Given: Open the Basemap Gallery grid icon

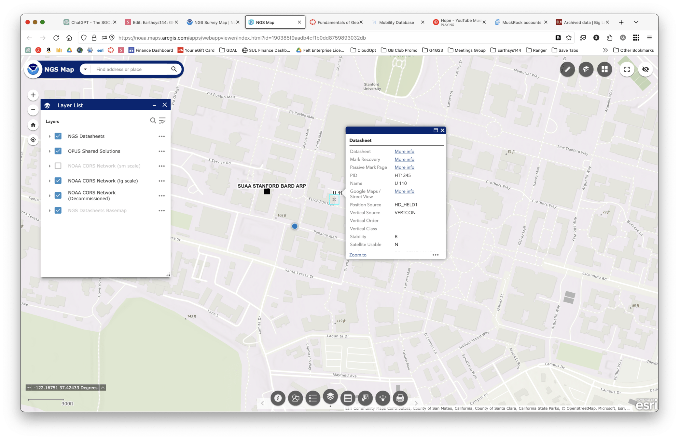Looking at the screenshot, I should (x=604, y=69).
